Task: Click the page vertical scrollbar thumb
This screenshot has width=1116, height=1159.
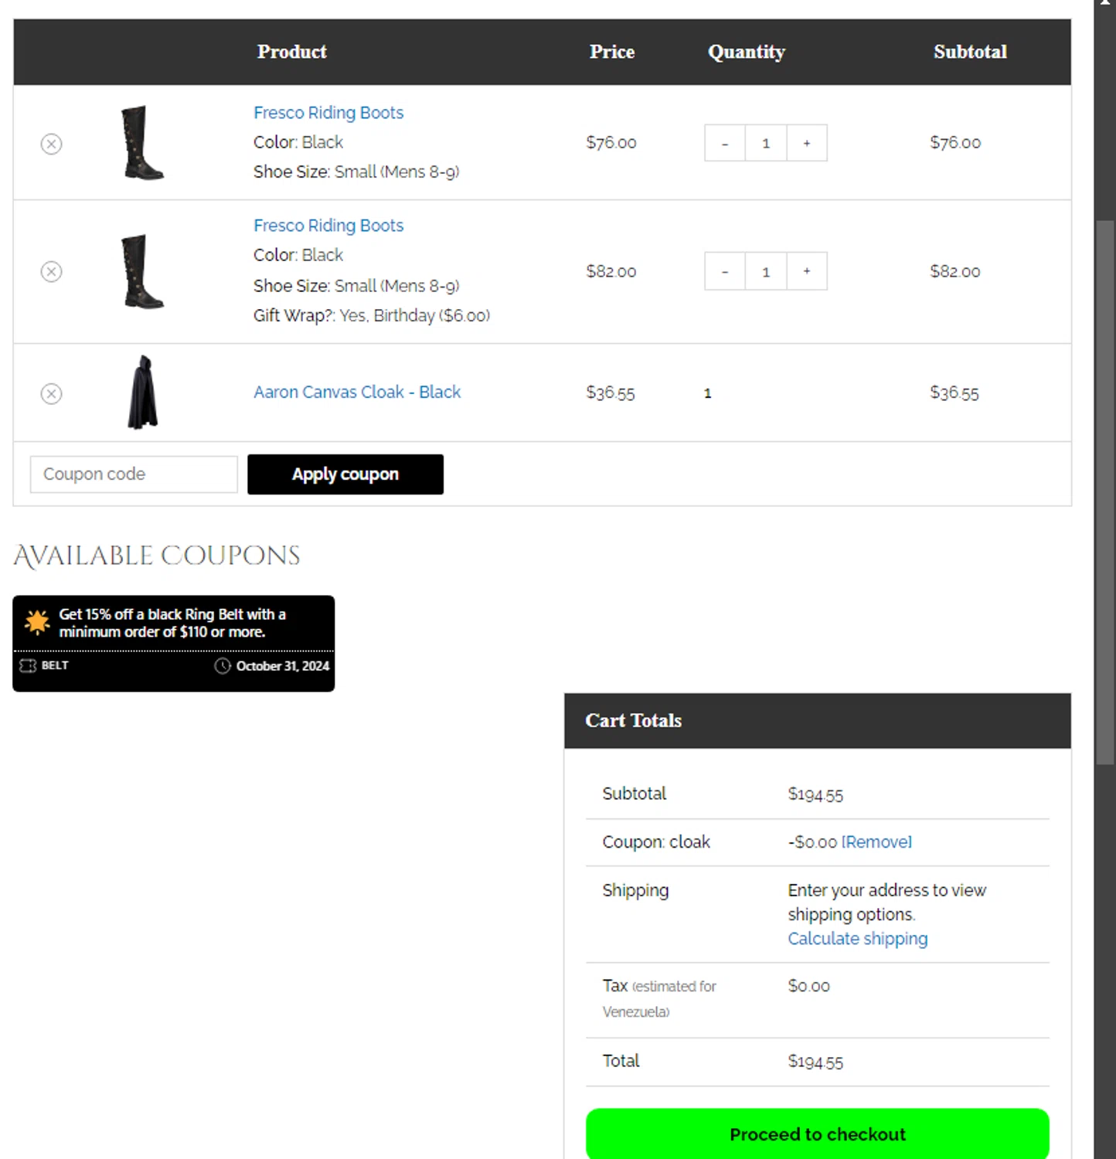Action: (1104, 493)
